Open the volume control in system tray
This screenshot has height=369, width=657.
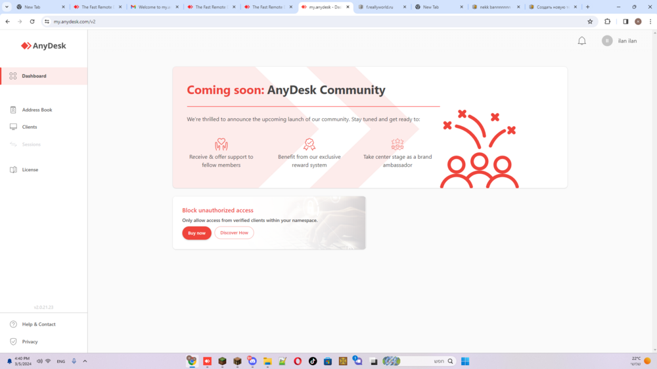point(39,361)
